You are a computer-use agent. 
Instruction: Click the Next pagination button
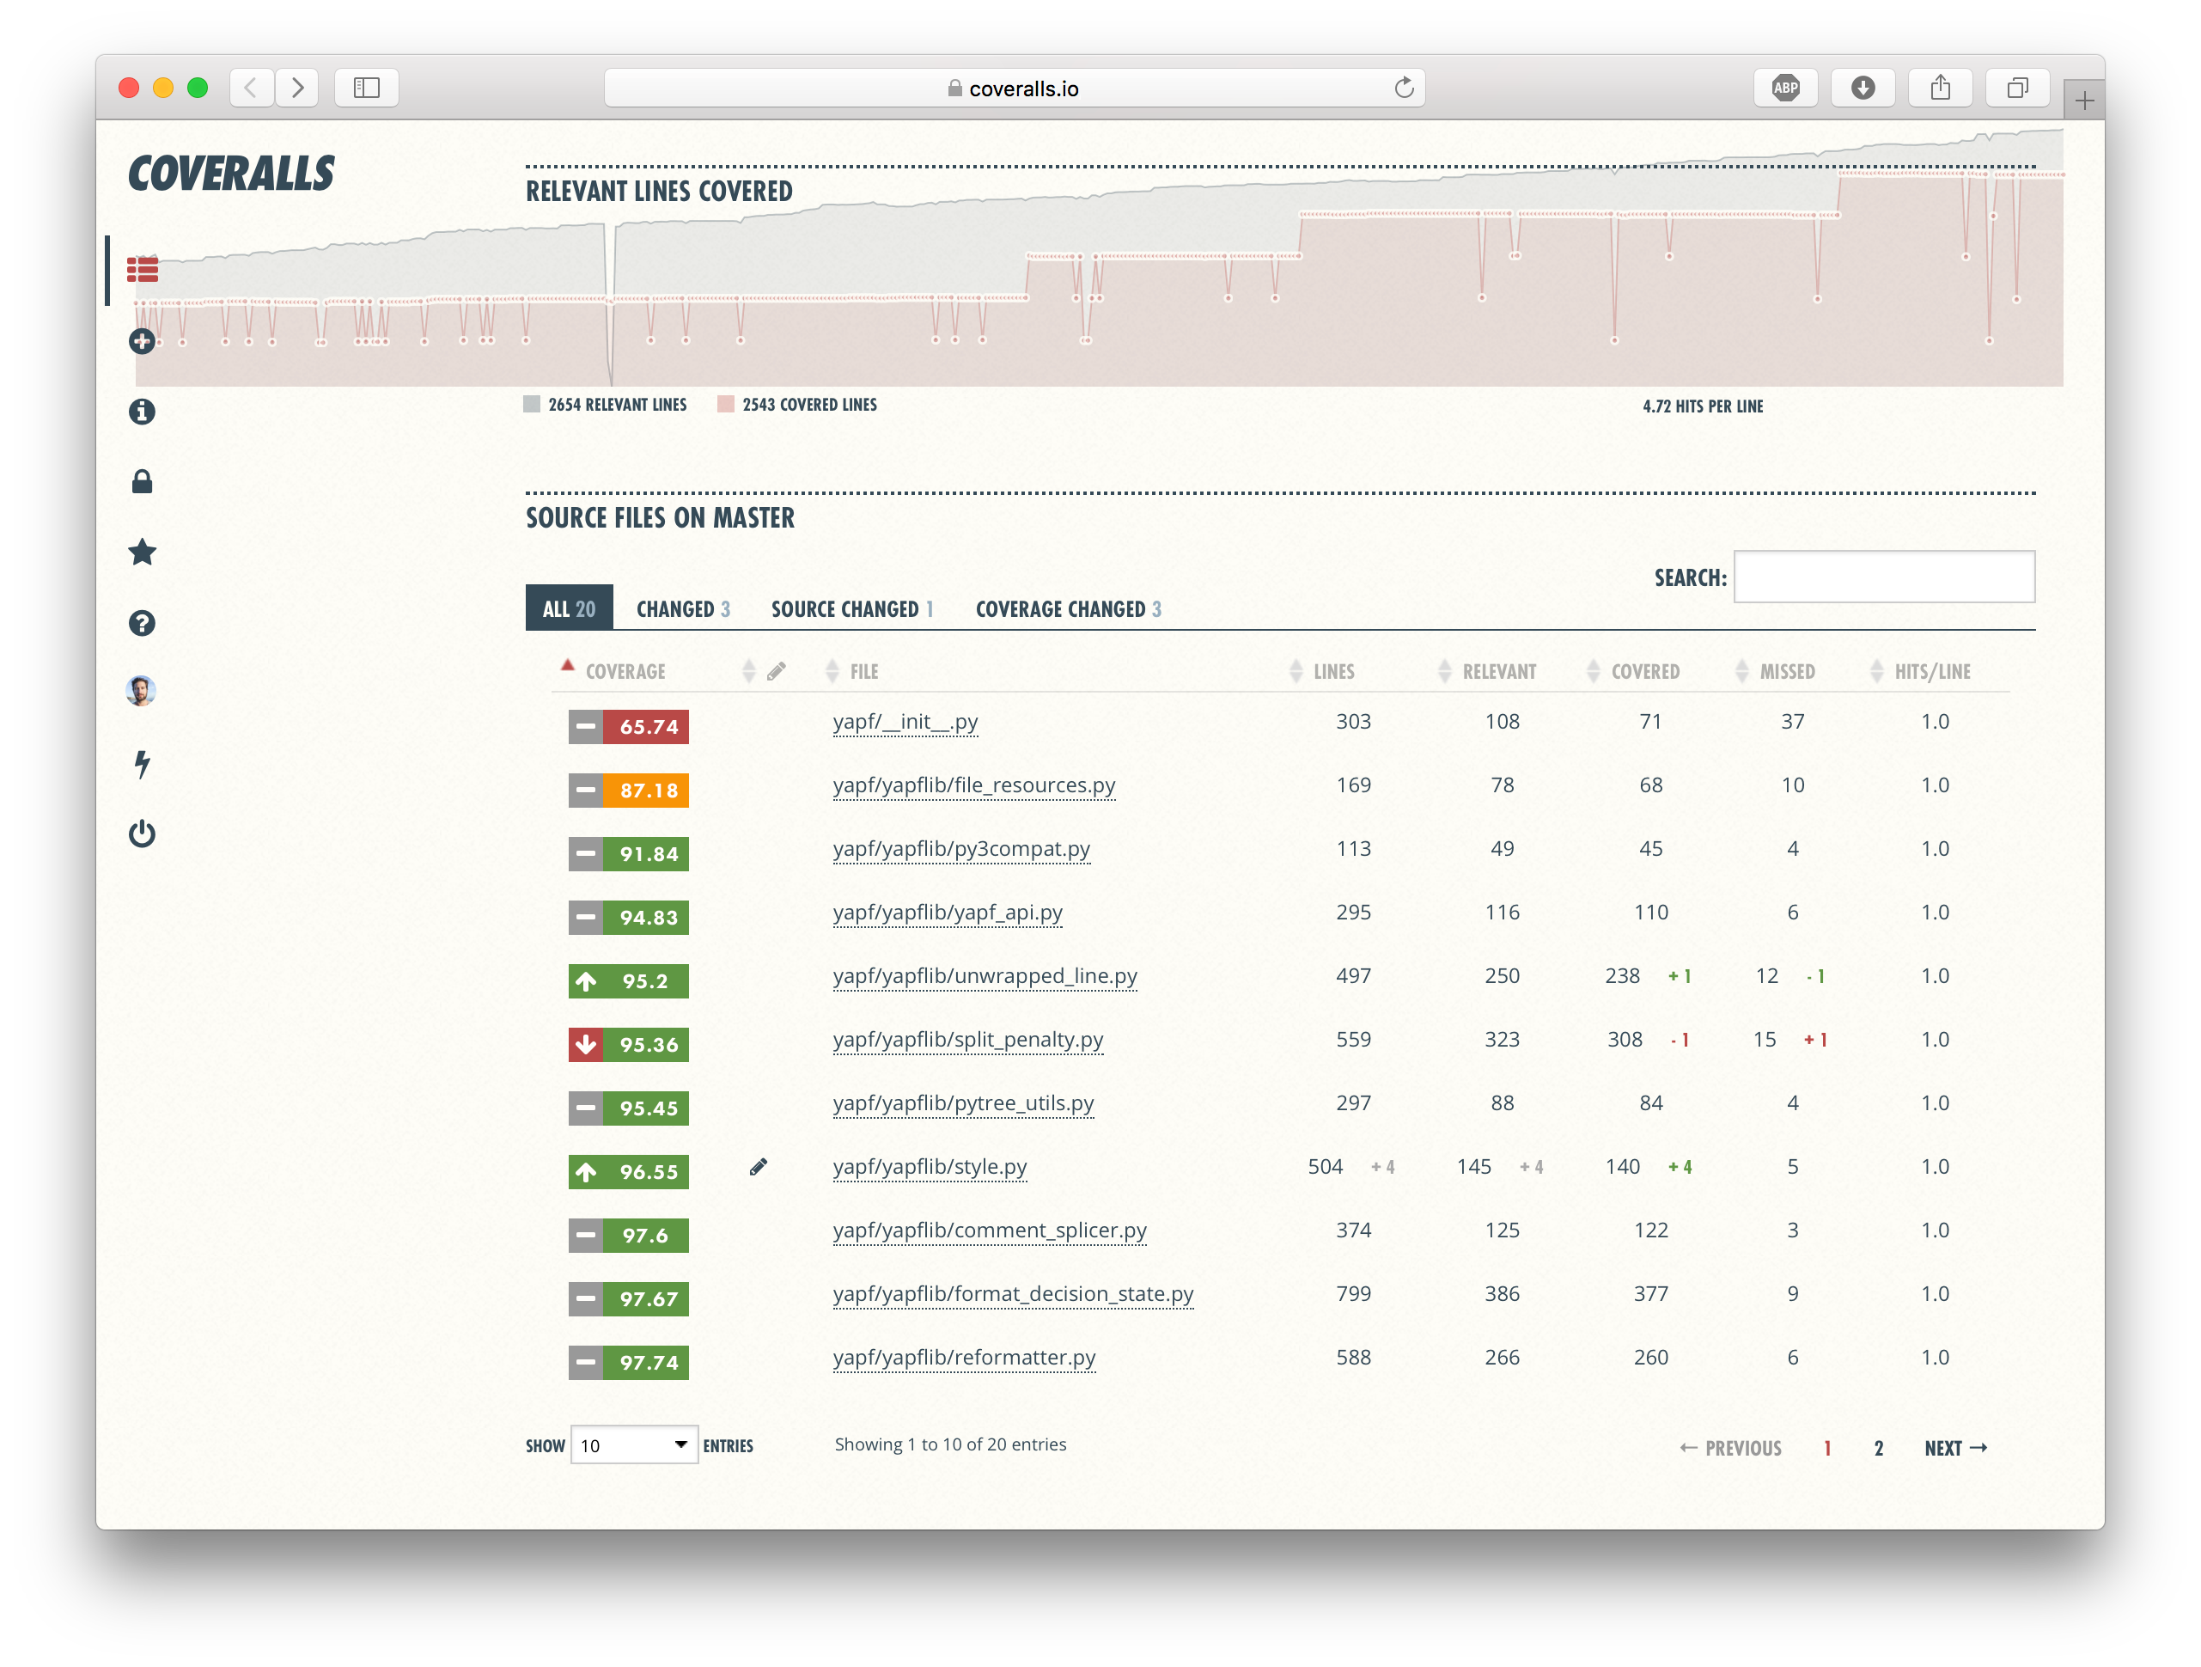1955,1448
